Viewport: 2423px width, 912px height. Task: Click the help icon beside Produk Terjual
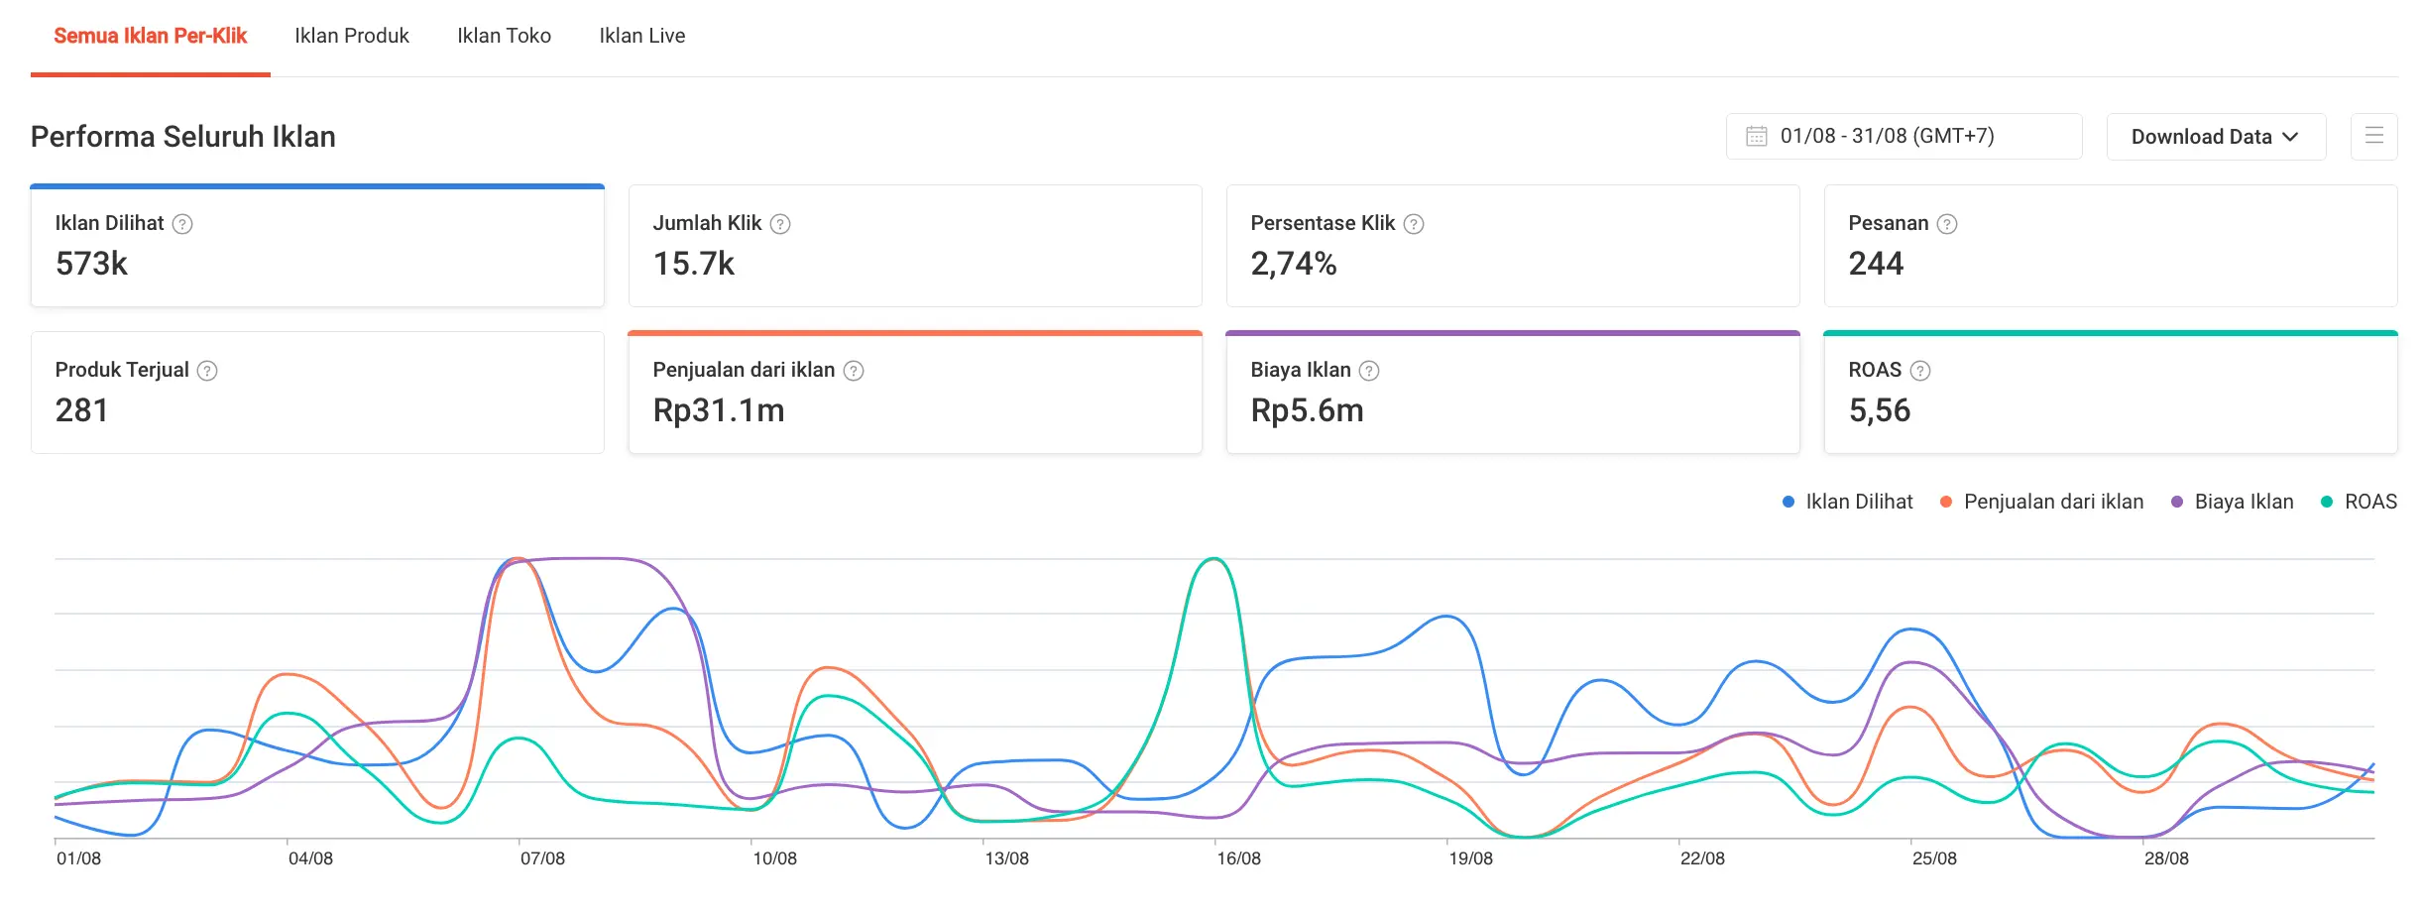(207, 371)
